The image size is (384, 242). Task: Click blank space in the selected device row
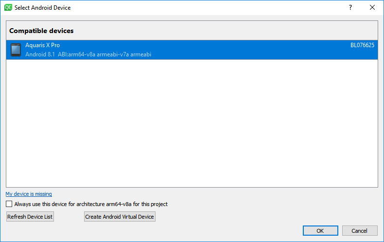point(243,50)
